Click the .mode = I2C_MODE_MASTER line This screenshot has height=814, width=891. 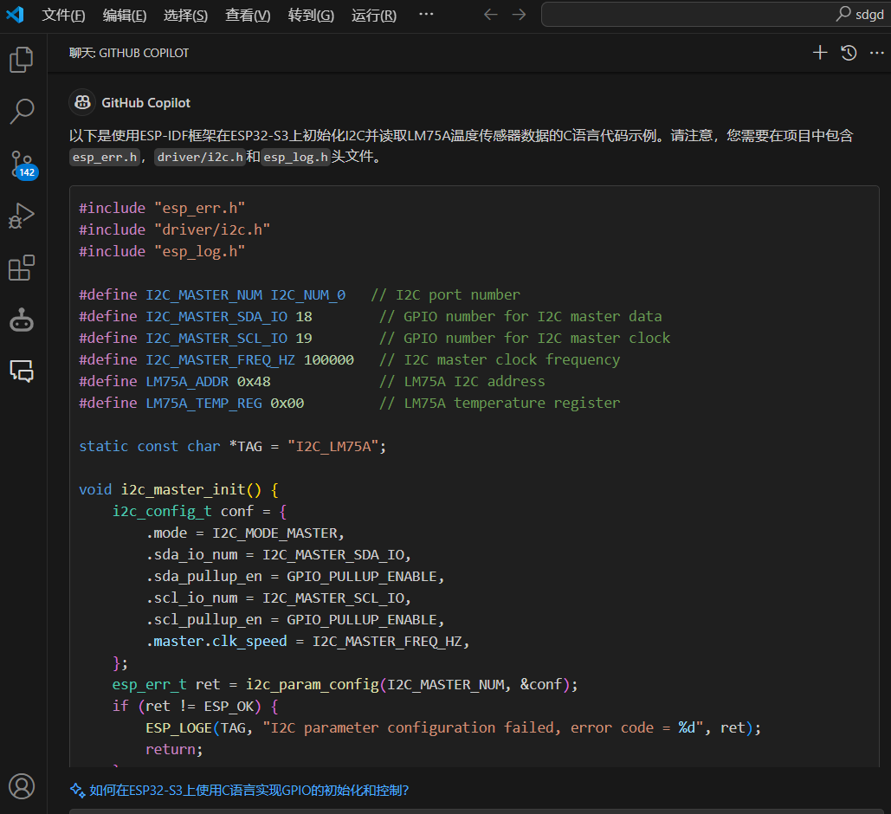[x=245, y=533]
